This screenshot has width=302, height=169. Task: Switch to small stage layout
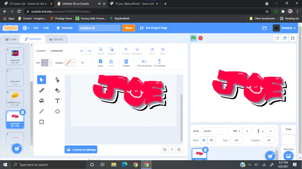[x=277, y=38]
